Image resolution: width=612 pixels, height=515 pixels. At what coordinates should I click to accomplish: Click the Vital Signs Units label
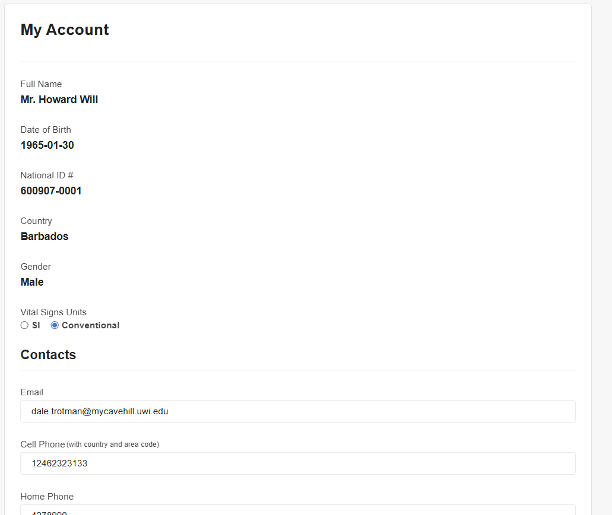(x=53, y=312)
